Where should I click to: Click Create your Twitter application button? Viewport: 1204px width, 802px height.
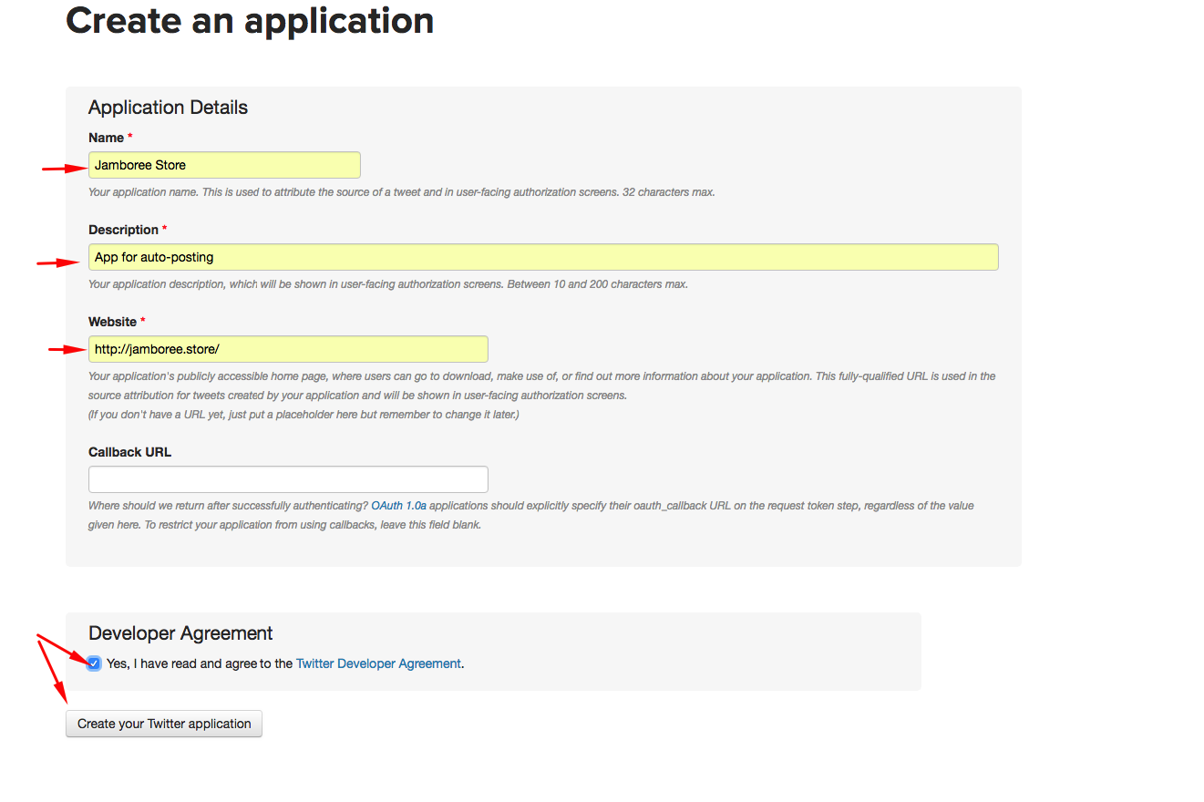click(164, 724)
